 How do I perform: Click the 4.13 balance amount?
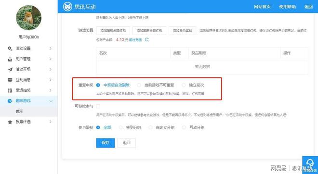pyautogui.click(x=120, y=40)
